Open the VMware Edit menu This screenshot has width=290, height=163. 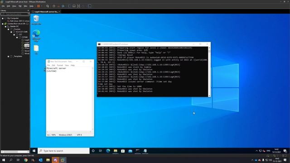9,6
